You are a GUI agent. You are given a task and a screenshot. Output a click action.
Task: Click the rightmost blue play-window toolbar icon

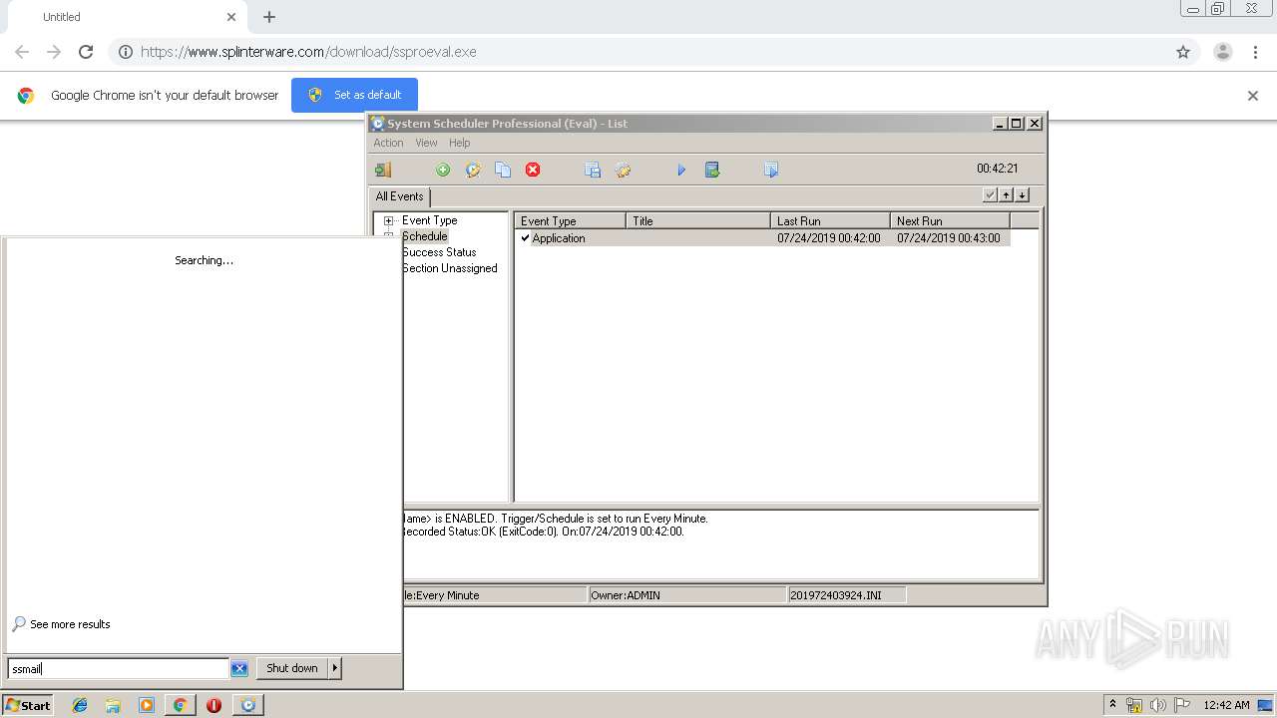coord(771,170)
